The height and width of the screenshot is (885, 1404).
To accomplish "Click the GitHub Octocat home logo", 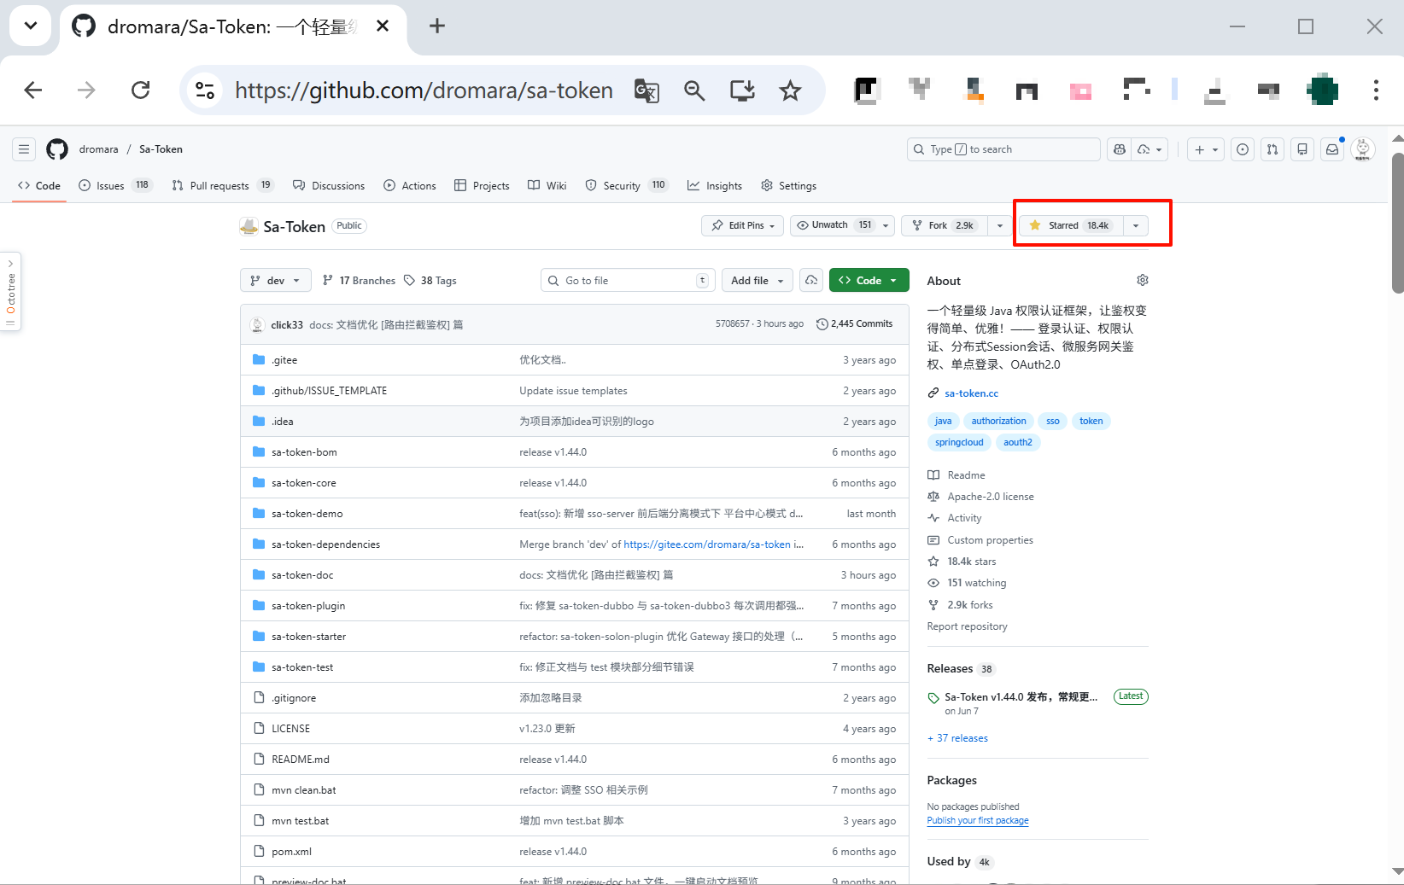I will tap(56, 148).
